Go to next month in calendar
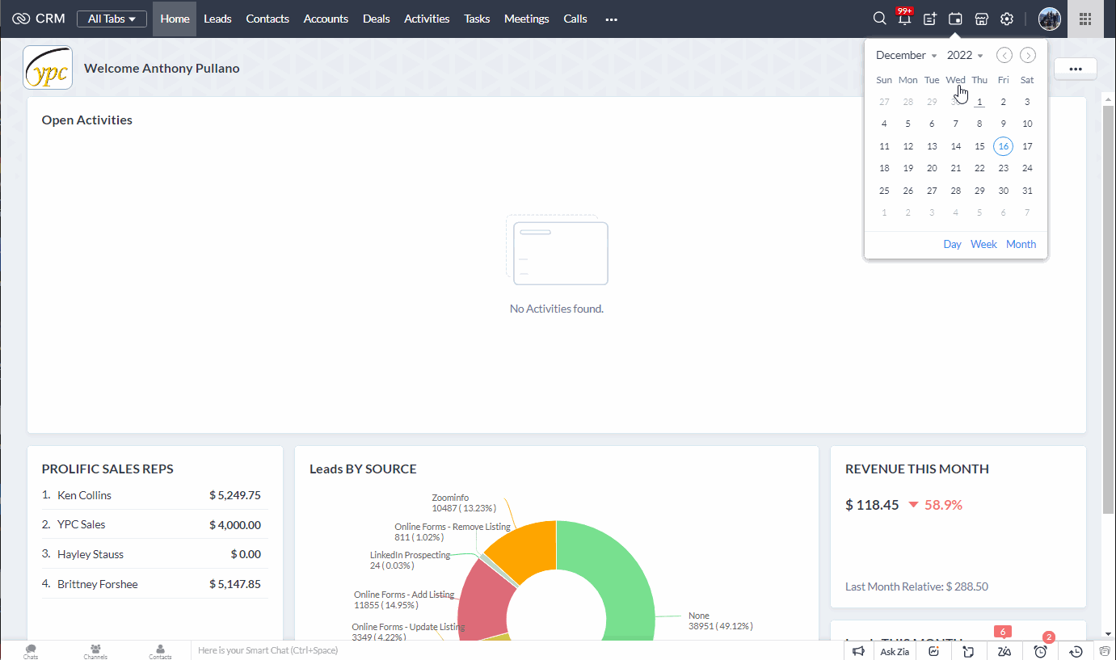1116x660 pixels. click(1027, 55)
